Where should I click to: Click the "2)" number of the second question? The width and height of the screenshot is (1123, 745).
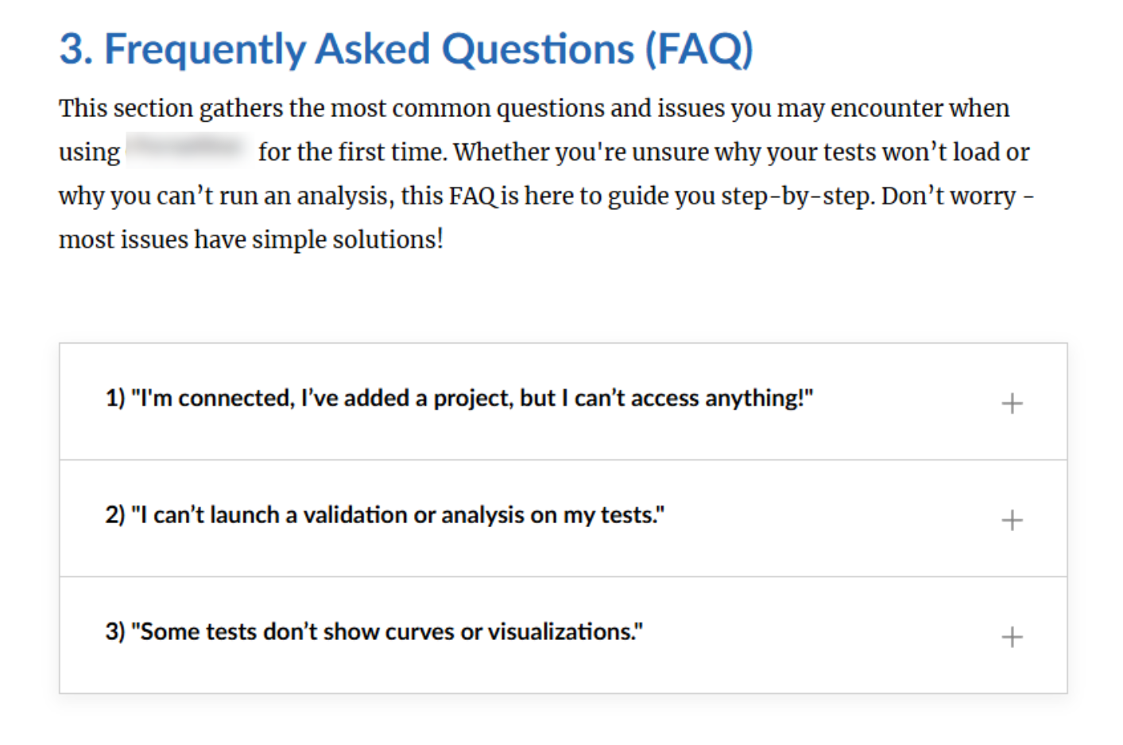click(x=115, y=515)
